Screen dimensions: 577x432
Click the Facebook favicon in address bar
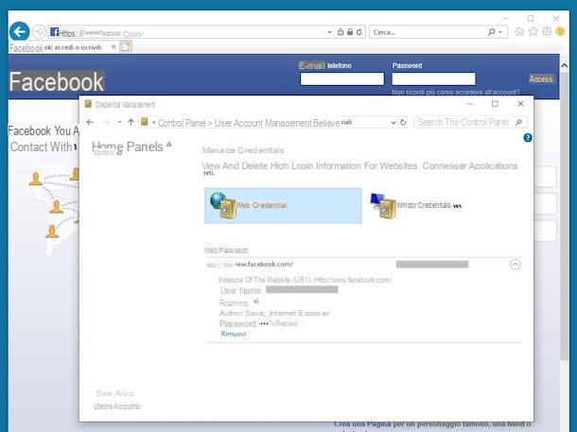click(x=54, y=31)
